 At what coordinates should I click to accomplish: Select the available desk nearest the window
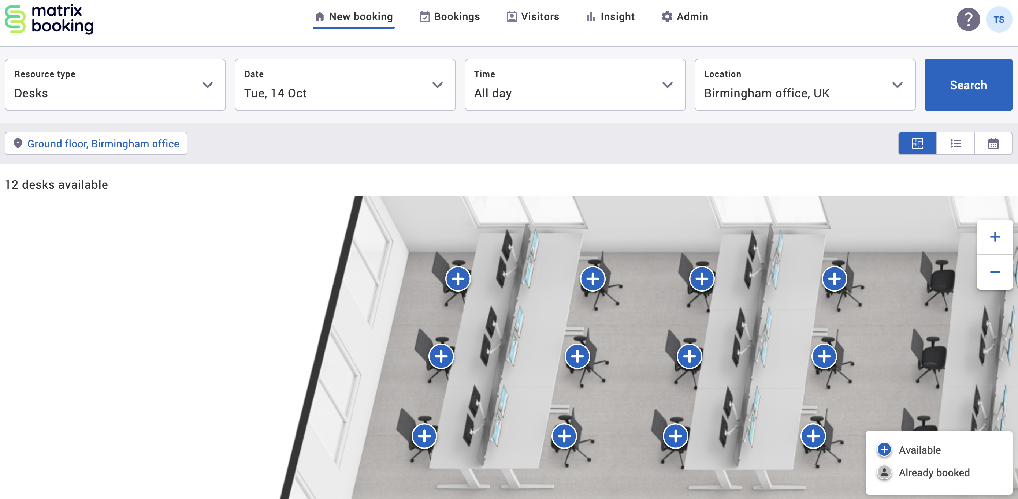click(458, 279)
